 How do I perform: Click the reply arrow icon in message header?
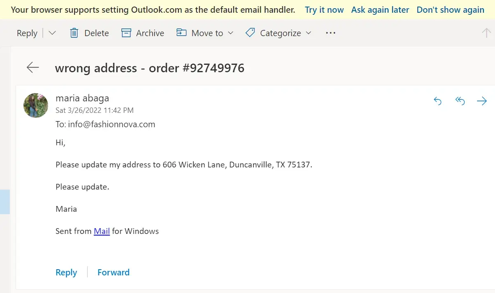point(438,101)
